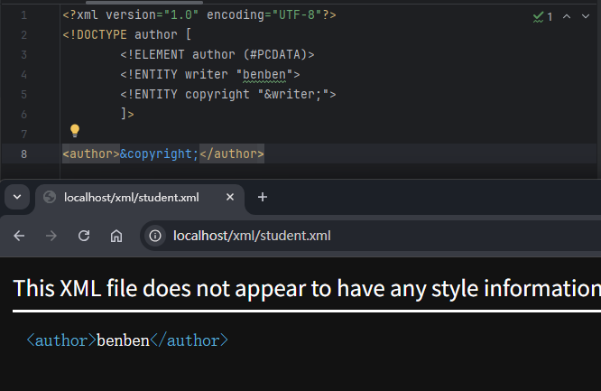Expand the tab search chevron dropdown
Image resolution: width=601 pixels, height=391 pixels.
click(x=16, y=197)
